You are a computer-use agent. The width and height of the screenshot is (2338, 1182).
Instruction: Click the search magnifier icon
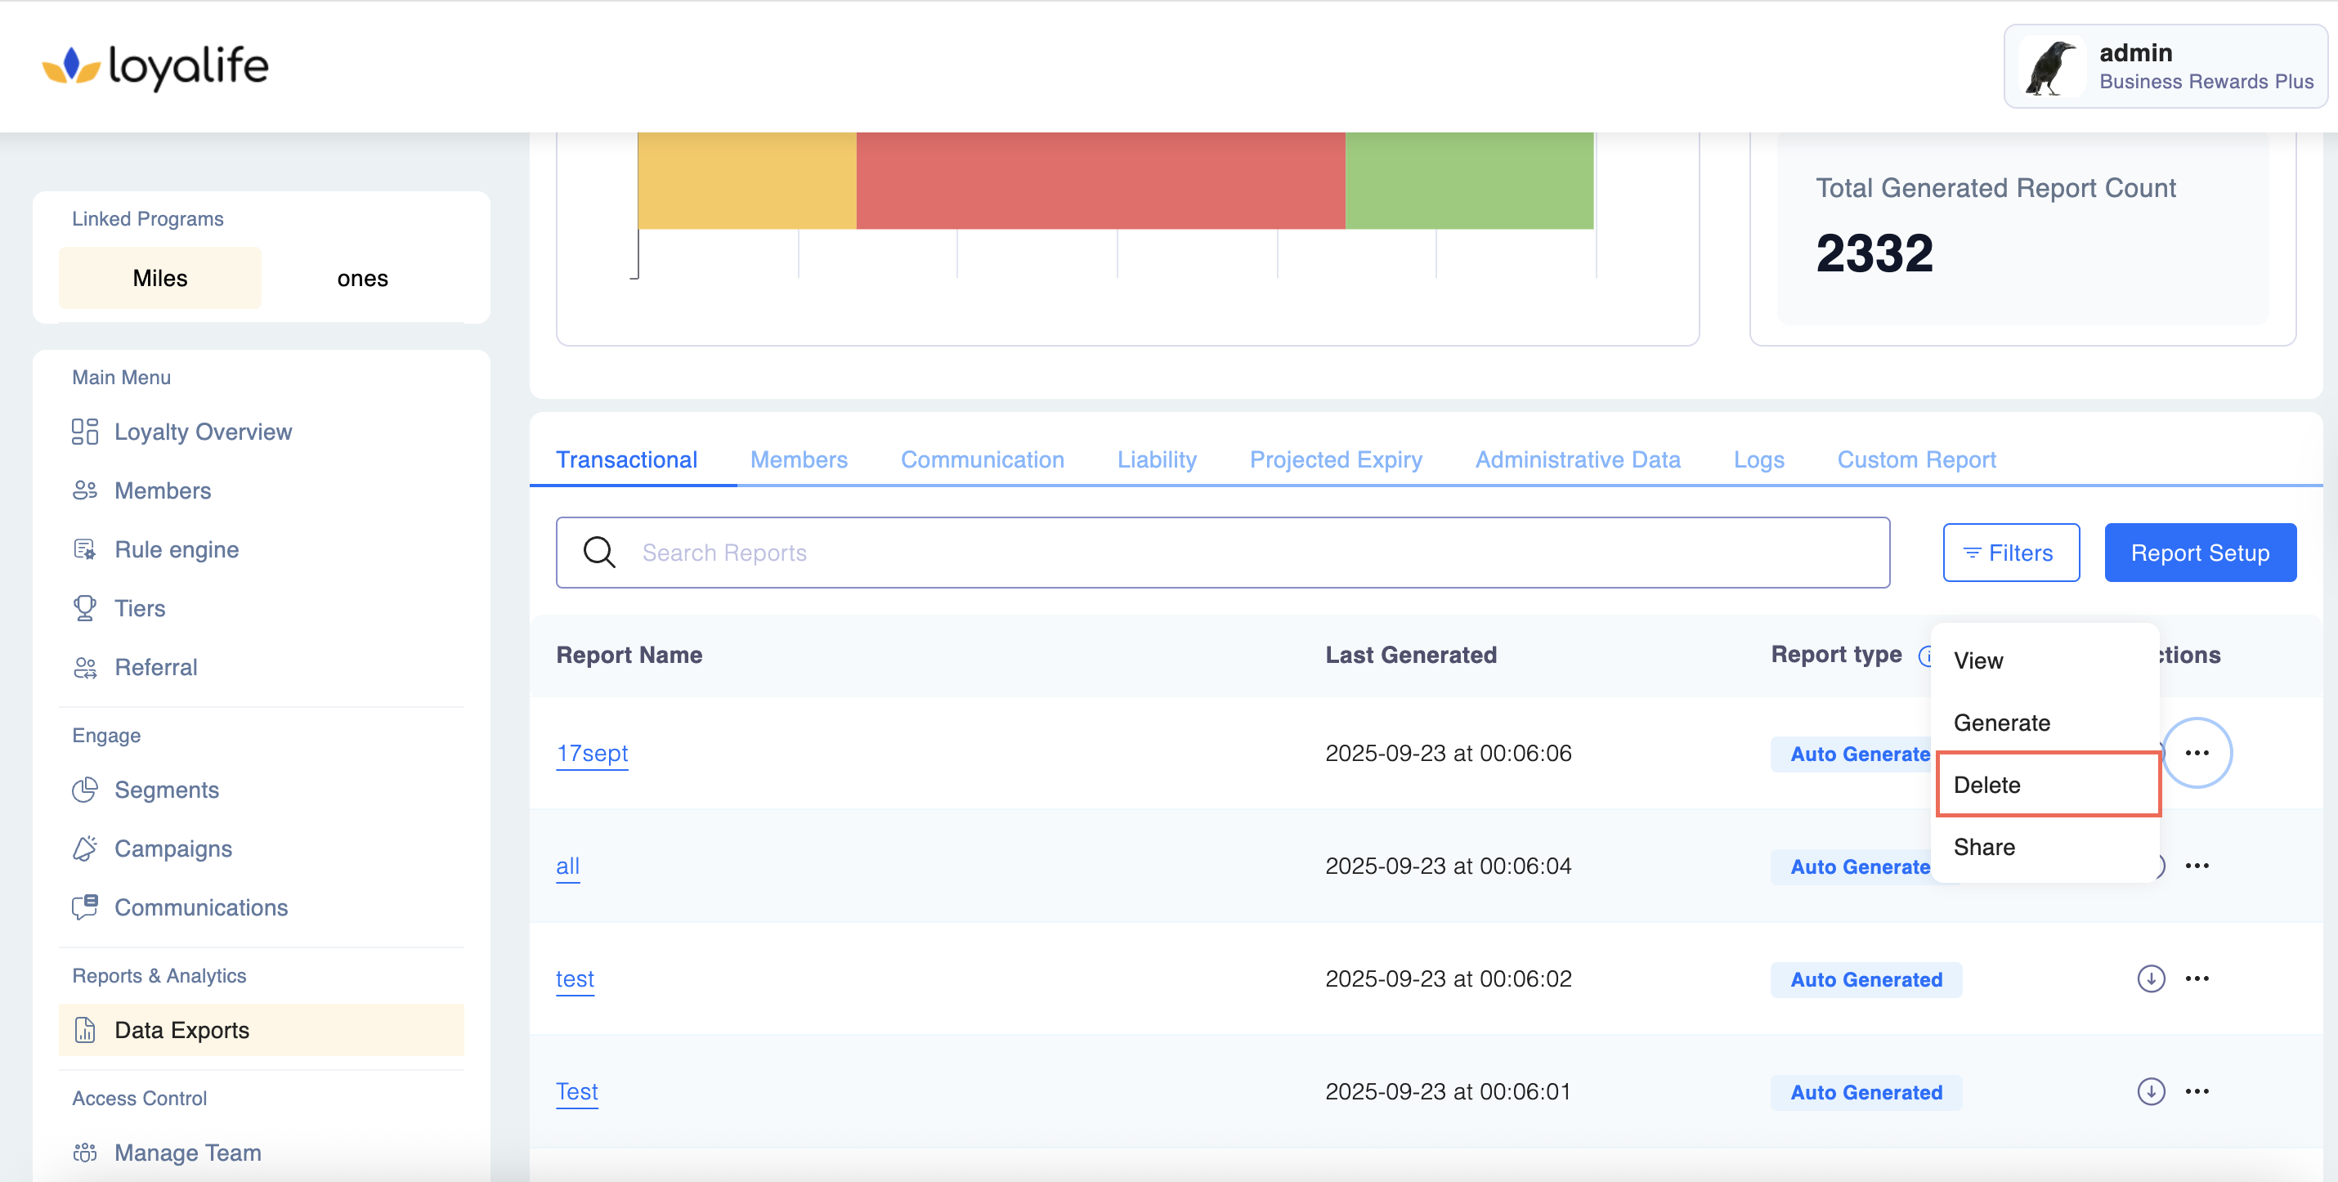pos(599,552)
